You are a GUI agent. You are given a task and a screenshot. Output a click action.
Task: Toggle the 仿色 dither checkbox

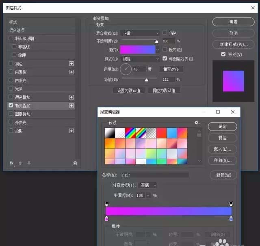(165, 33)
